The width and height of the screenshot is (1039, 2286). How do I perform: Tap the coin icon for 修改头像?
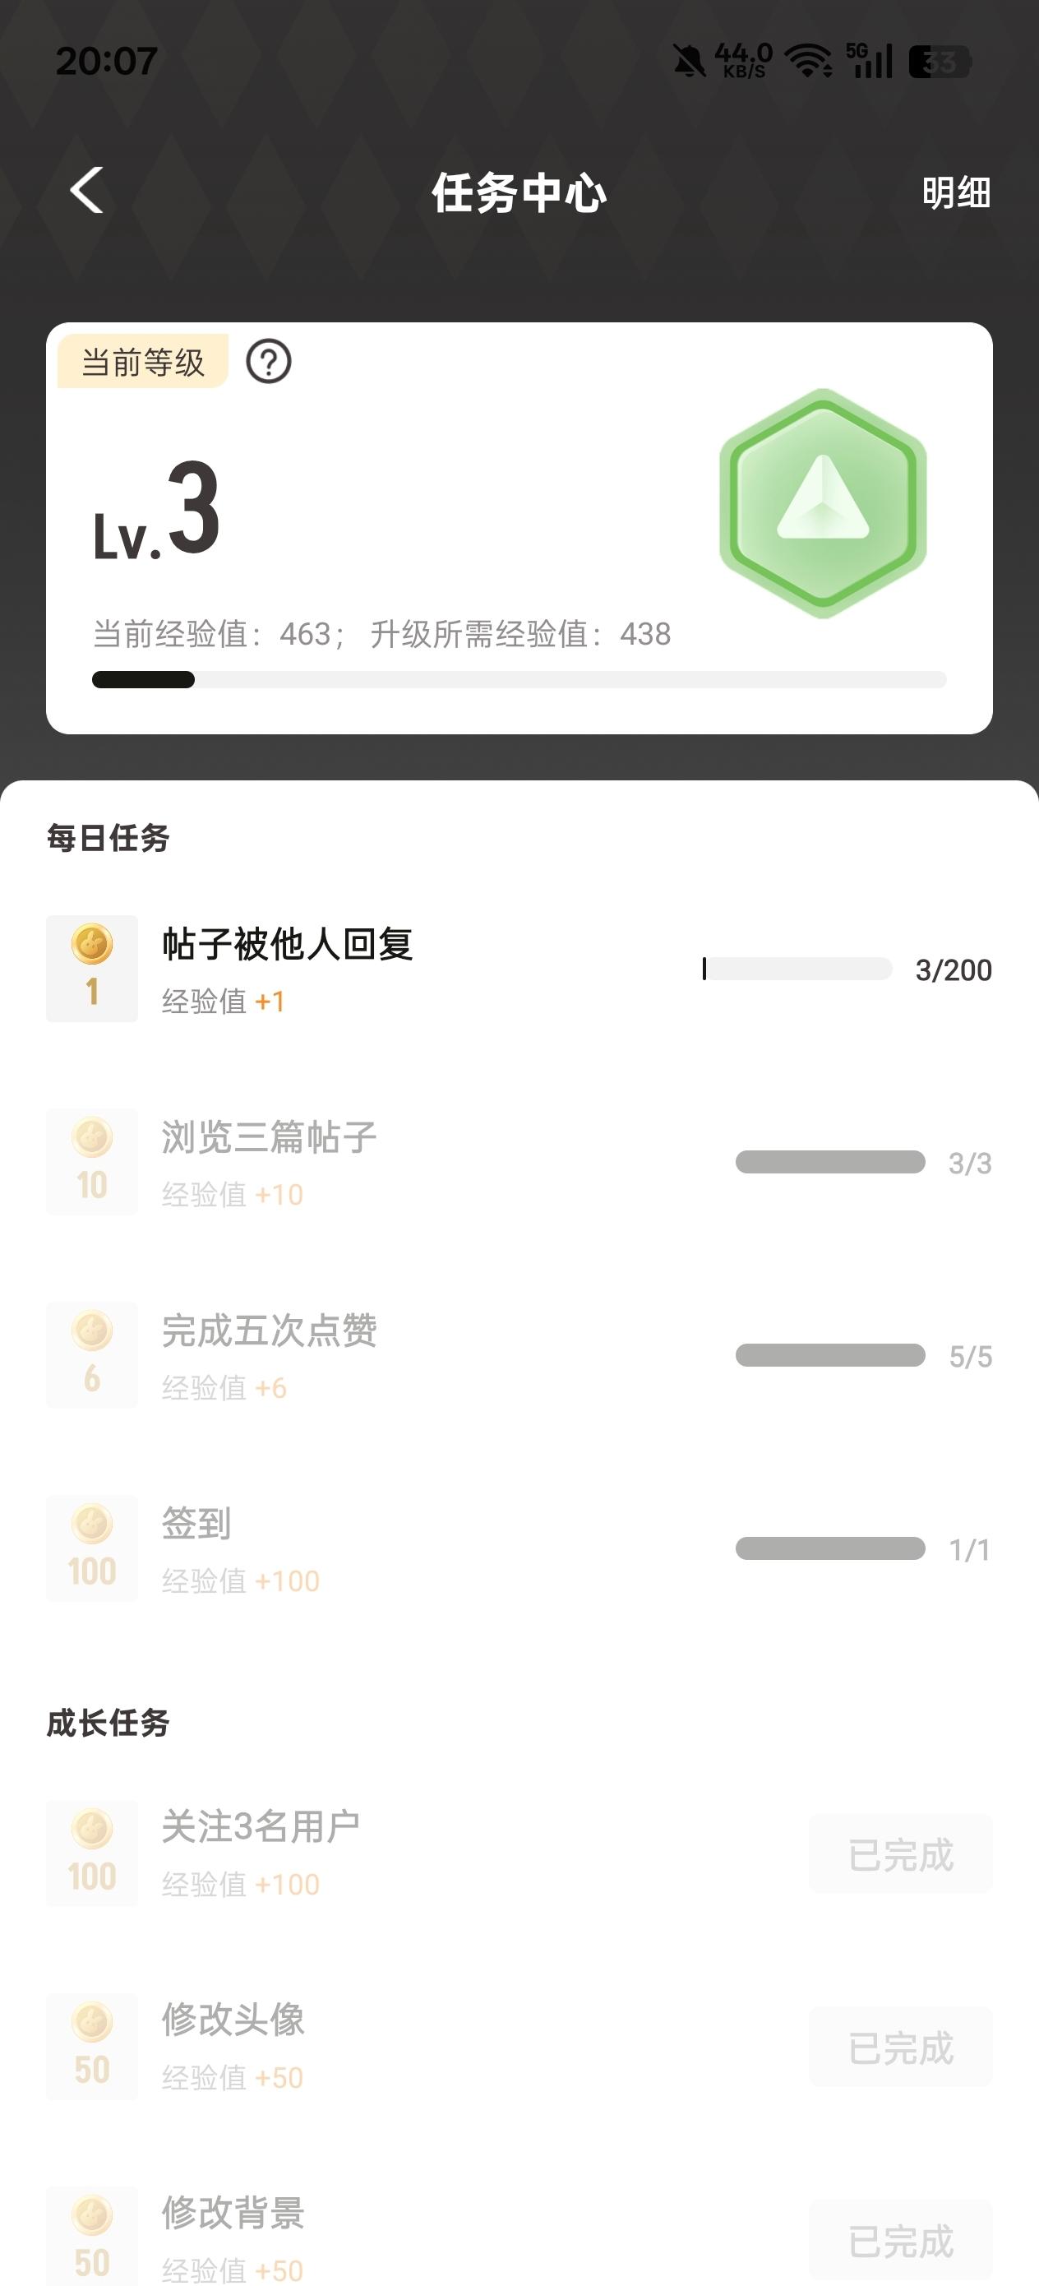point(92,2047)
